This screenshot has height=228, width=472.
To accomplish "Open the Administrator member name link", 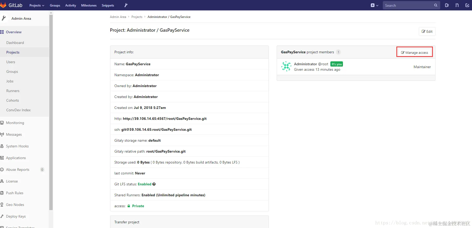I will 305,64.
